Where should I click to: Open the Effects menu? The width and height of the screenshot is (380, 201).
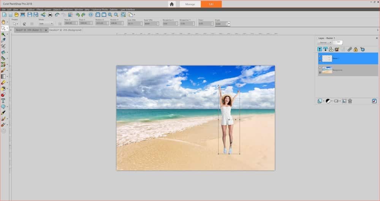[x=40, y=9]
